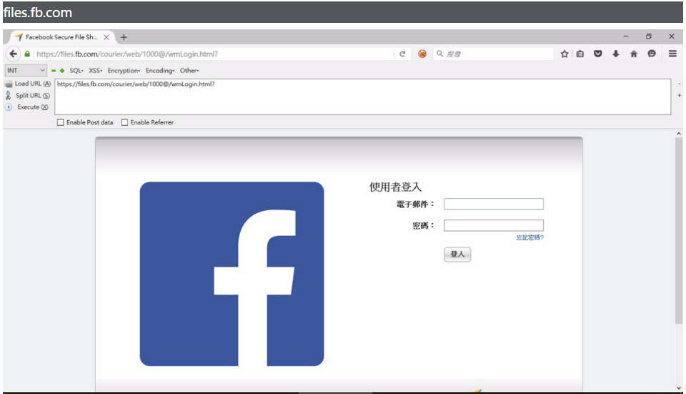The width and height of the screenshot is (686, 394).
Task: Click the login submit button
Action: 457,255
